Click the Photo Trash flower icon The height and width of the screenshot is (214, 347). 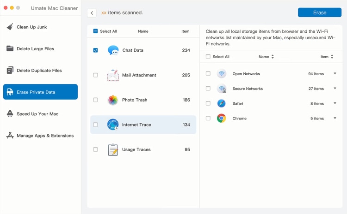click(113, 100)
